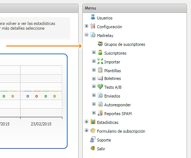Select the Importar label
The width and height of the screenshot is (191, 158).
[x=112, y=62]
